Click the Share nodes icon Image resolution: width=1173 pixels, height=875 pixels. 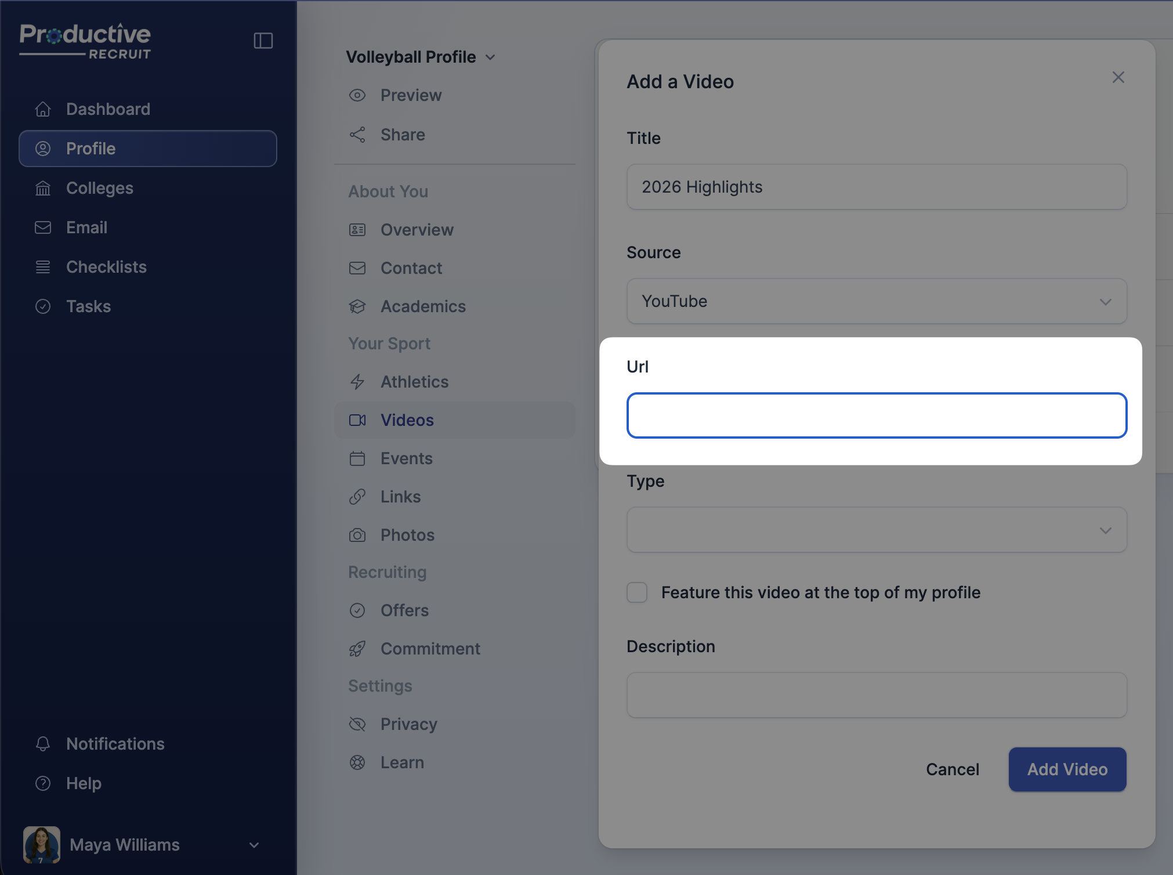click(357, 135)
